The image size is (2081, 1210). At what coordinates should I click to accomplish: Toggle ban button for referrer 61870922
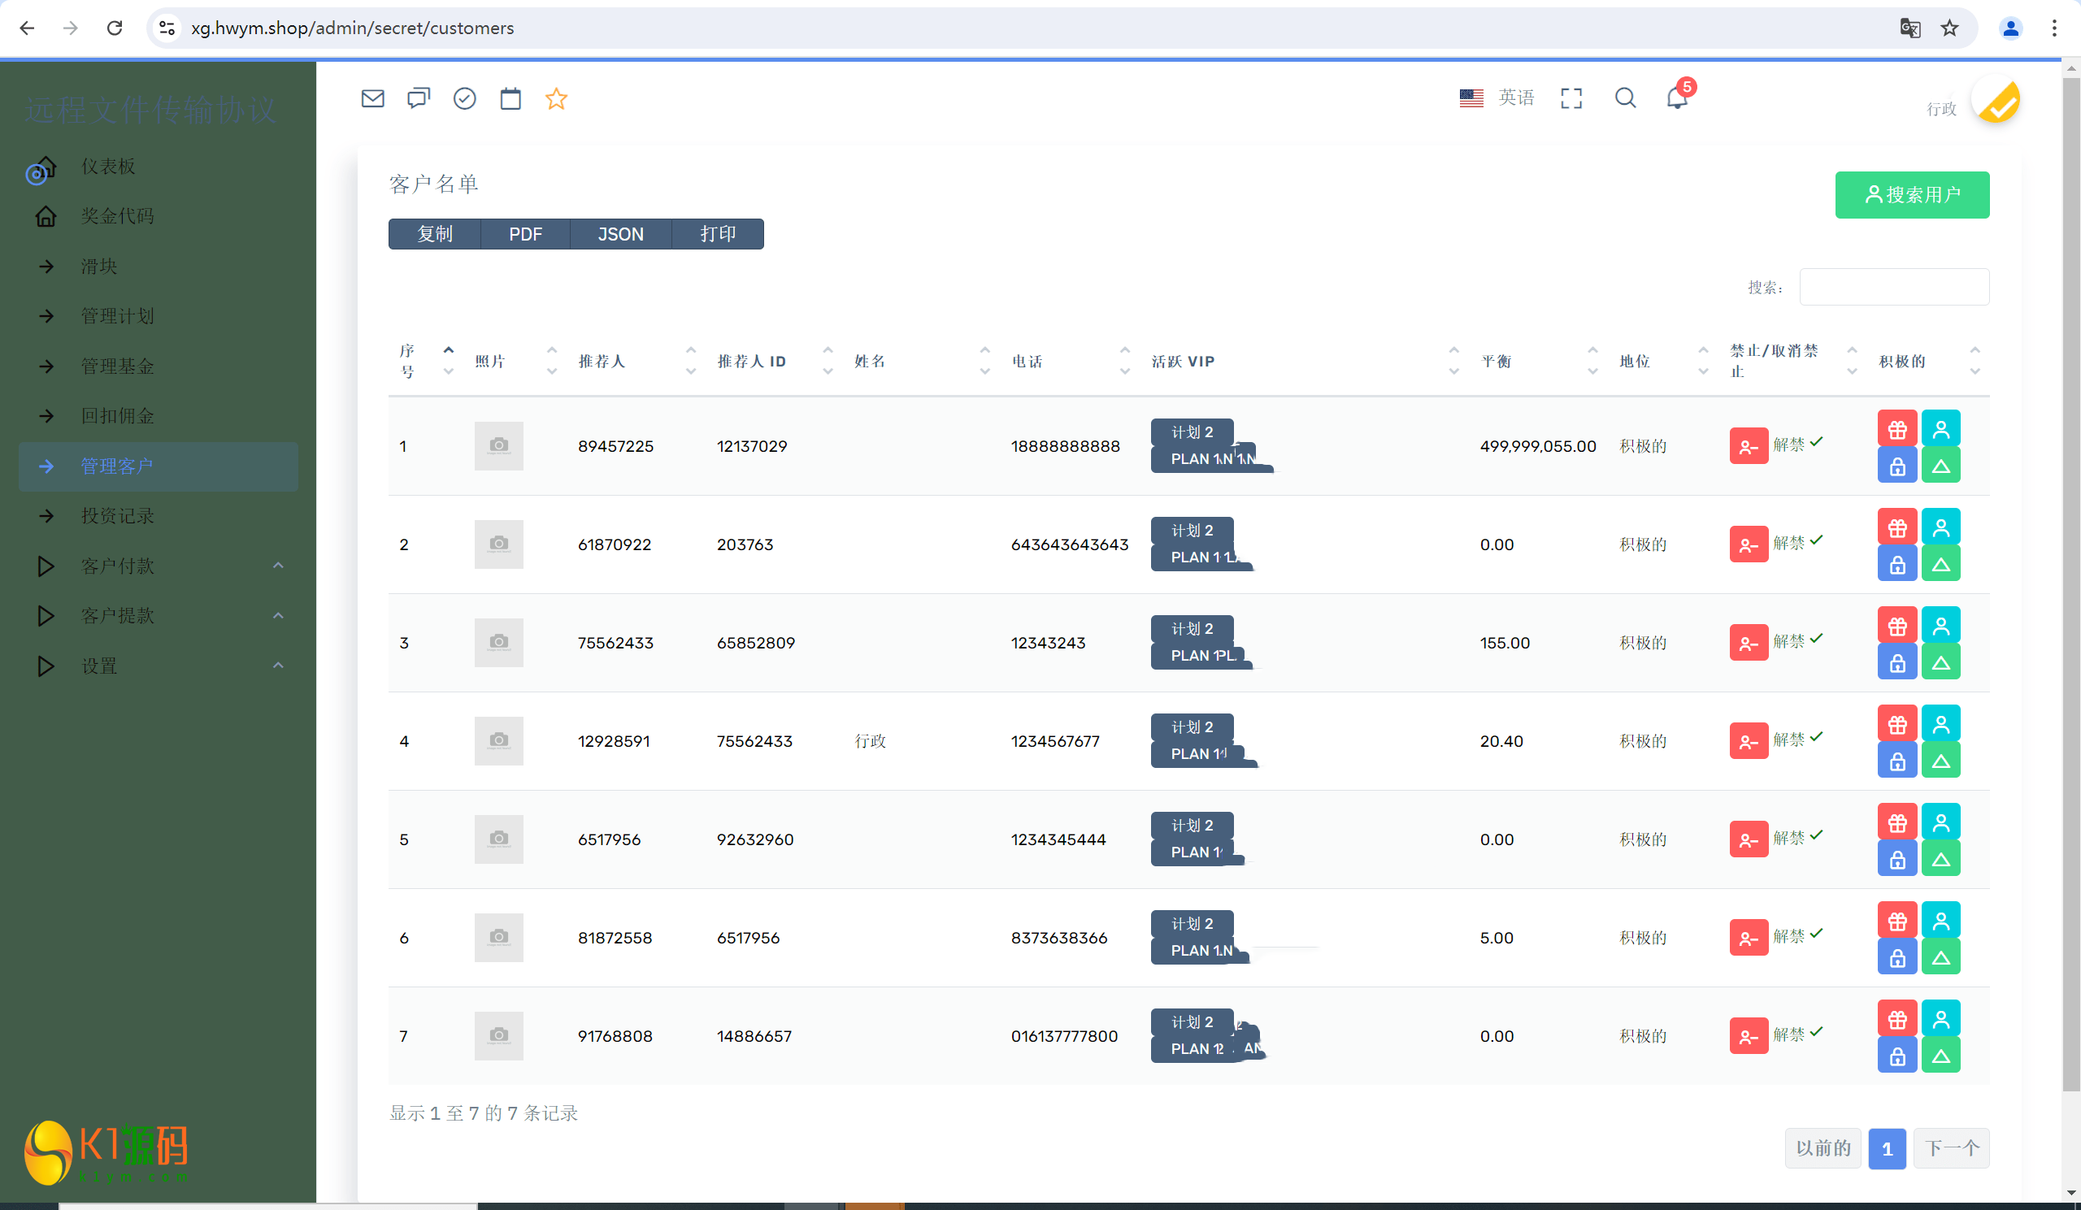point(1749,544)
